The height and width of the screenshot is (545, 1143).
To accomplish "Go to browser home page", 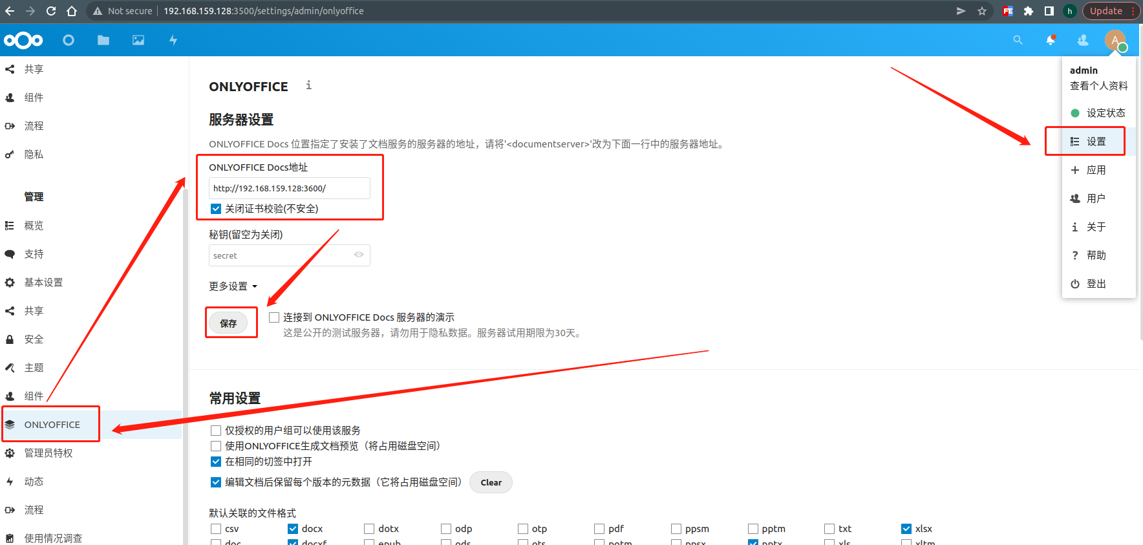I will 72,11.
